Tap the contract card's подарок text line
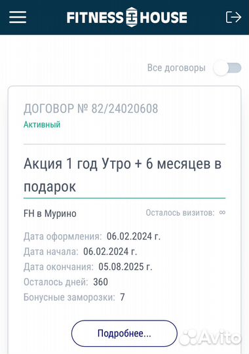This screenshot has width=249, height=354. [50, 187]
